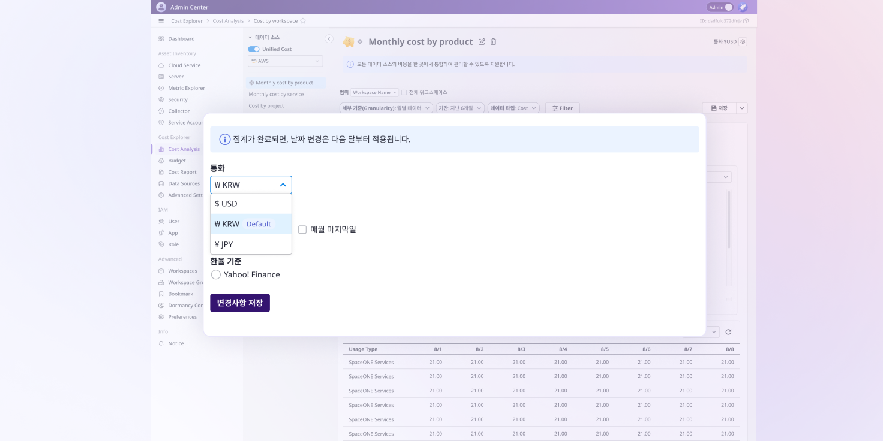This screenshot has height=441, width=883.
Task: Click the 변경사항 저장 button
Action: [240, 303]
